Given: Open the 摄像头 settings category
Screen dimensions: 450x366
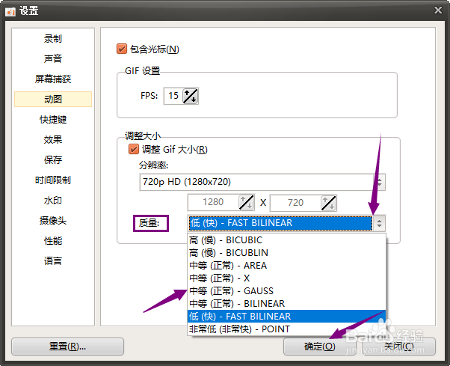Looking at the screenshot, I should pyautogui.click(x=53, y=221).
